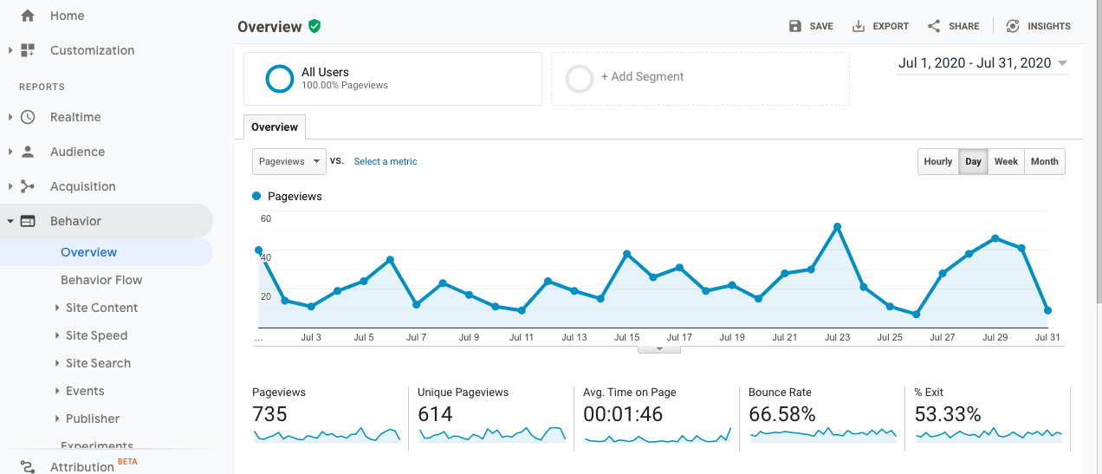The height and width of the screenshot is (474, 1102).
Task: Click the INSIGHTS button
Action: (1038, 26)
